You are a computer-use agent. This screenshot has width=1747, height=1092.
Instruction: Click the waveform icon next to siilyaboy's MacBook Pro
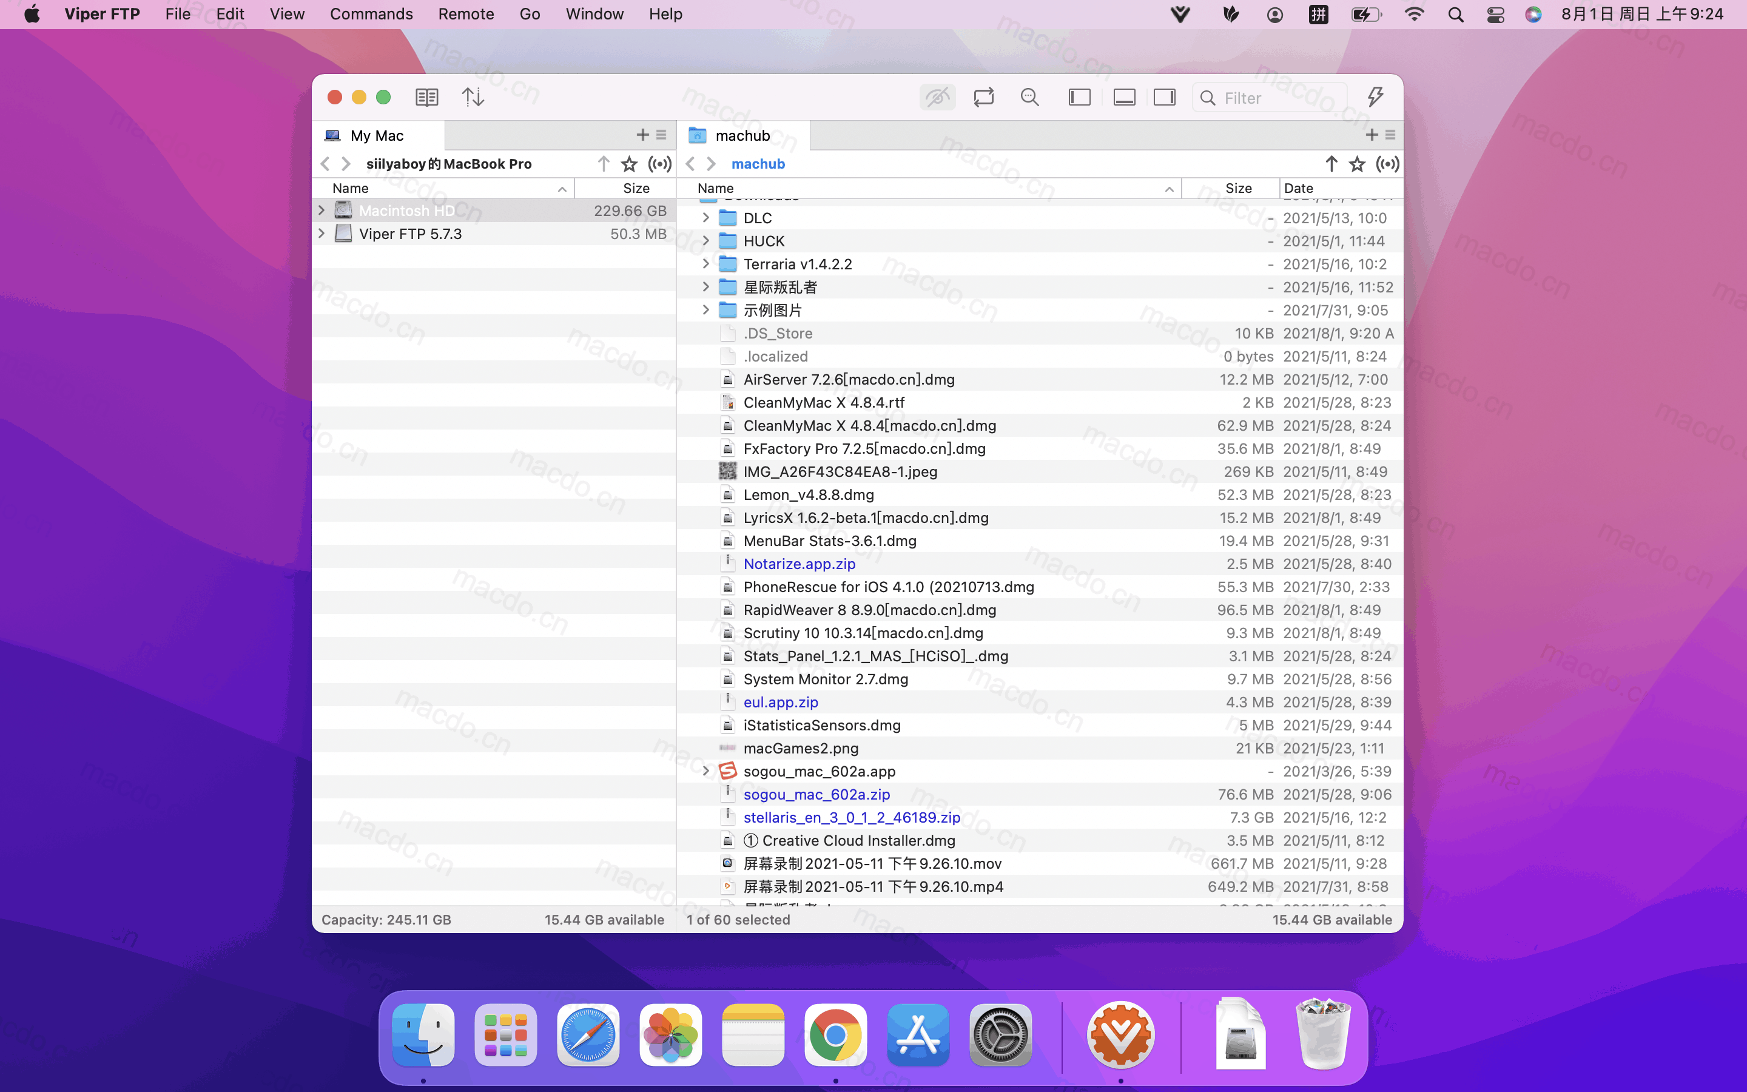click(x=659, y=164)
